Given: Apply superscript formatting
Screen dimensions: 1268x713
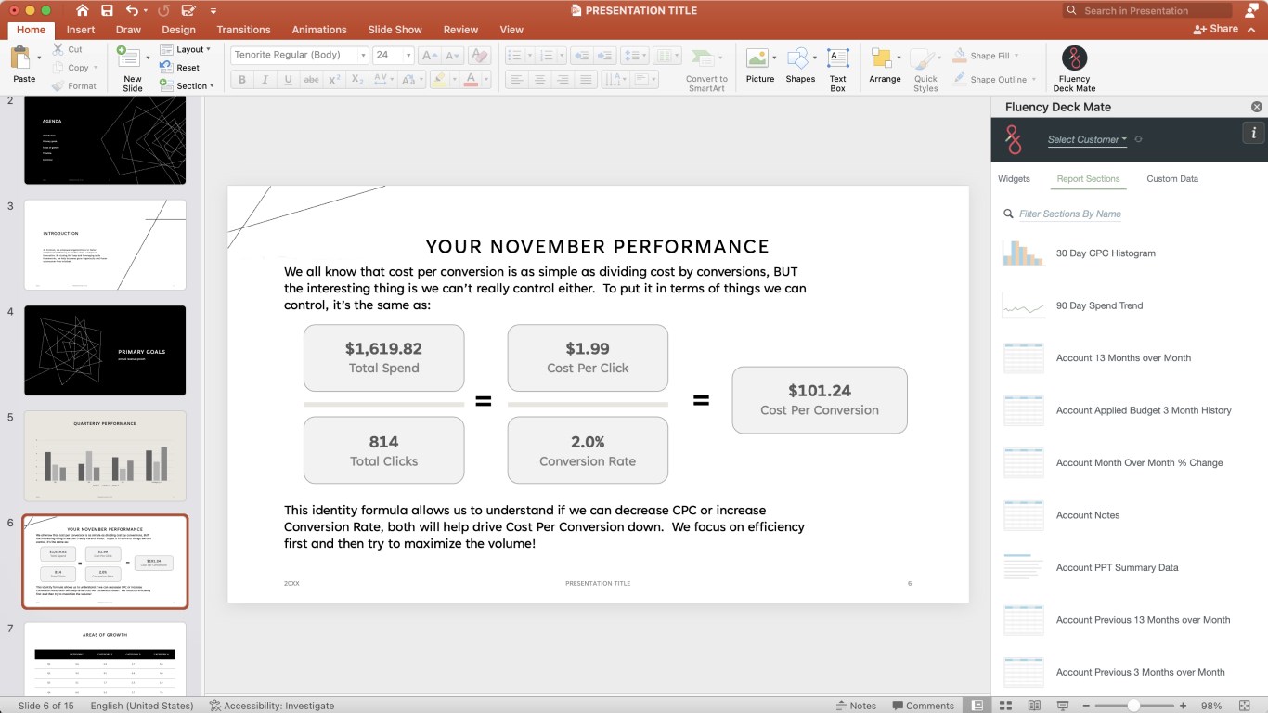Looking at the screenshot, I should [334, 80].
